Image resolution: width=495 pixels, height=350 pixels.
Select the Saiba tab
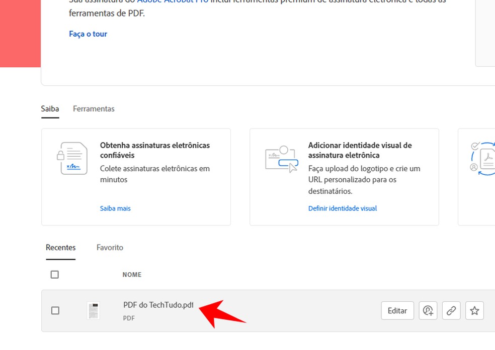pyautogui.click(x=50, y=109)
